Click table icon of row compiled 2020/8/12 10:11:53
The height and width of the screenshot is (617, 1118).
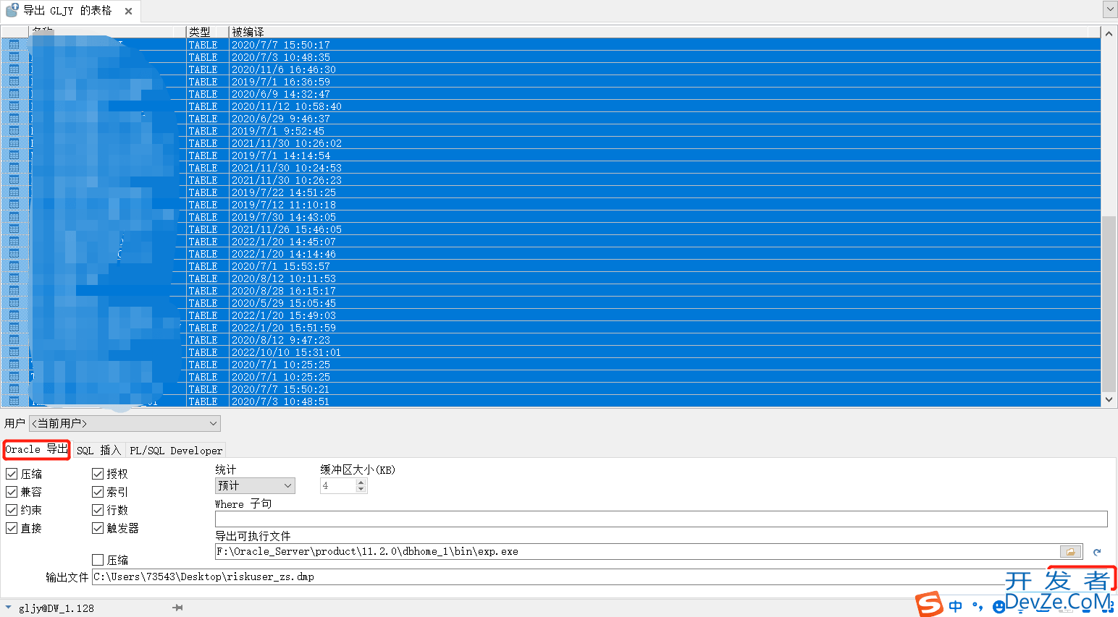pyautogui.click(x=13, y=278)
